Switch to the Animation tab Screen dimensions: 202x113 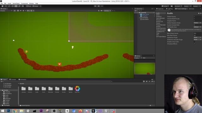click(22, 79)
